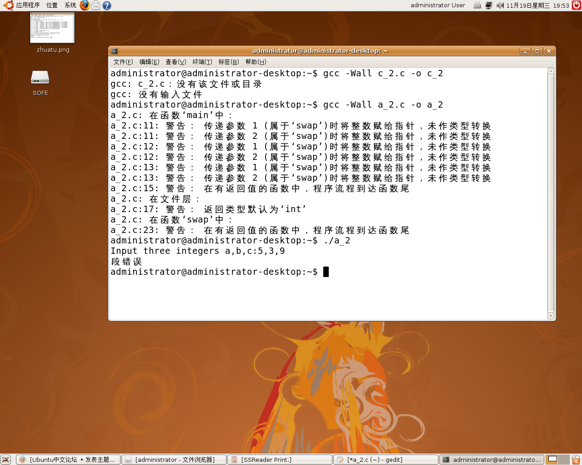
Task: Switch to administrator 文件浏览器 taskbar window
Action: tap(174, 460)
